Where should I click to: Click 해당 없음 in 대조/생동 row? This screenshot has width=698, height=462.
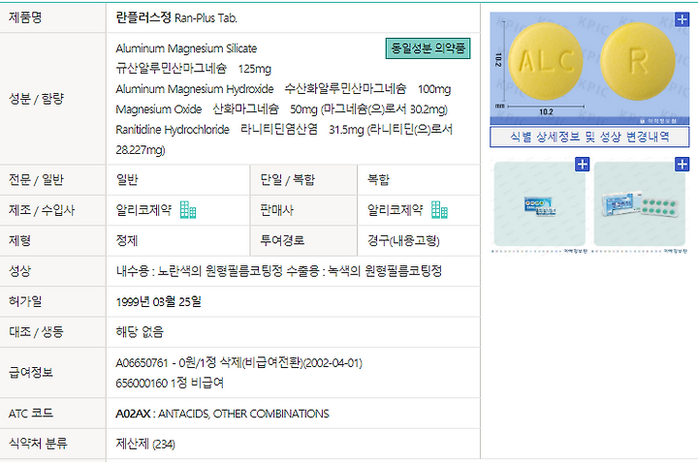click(x=140, y=331)
